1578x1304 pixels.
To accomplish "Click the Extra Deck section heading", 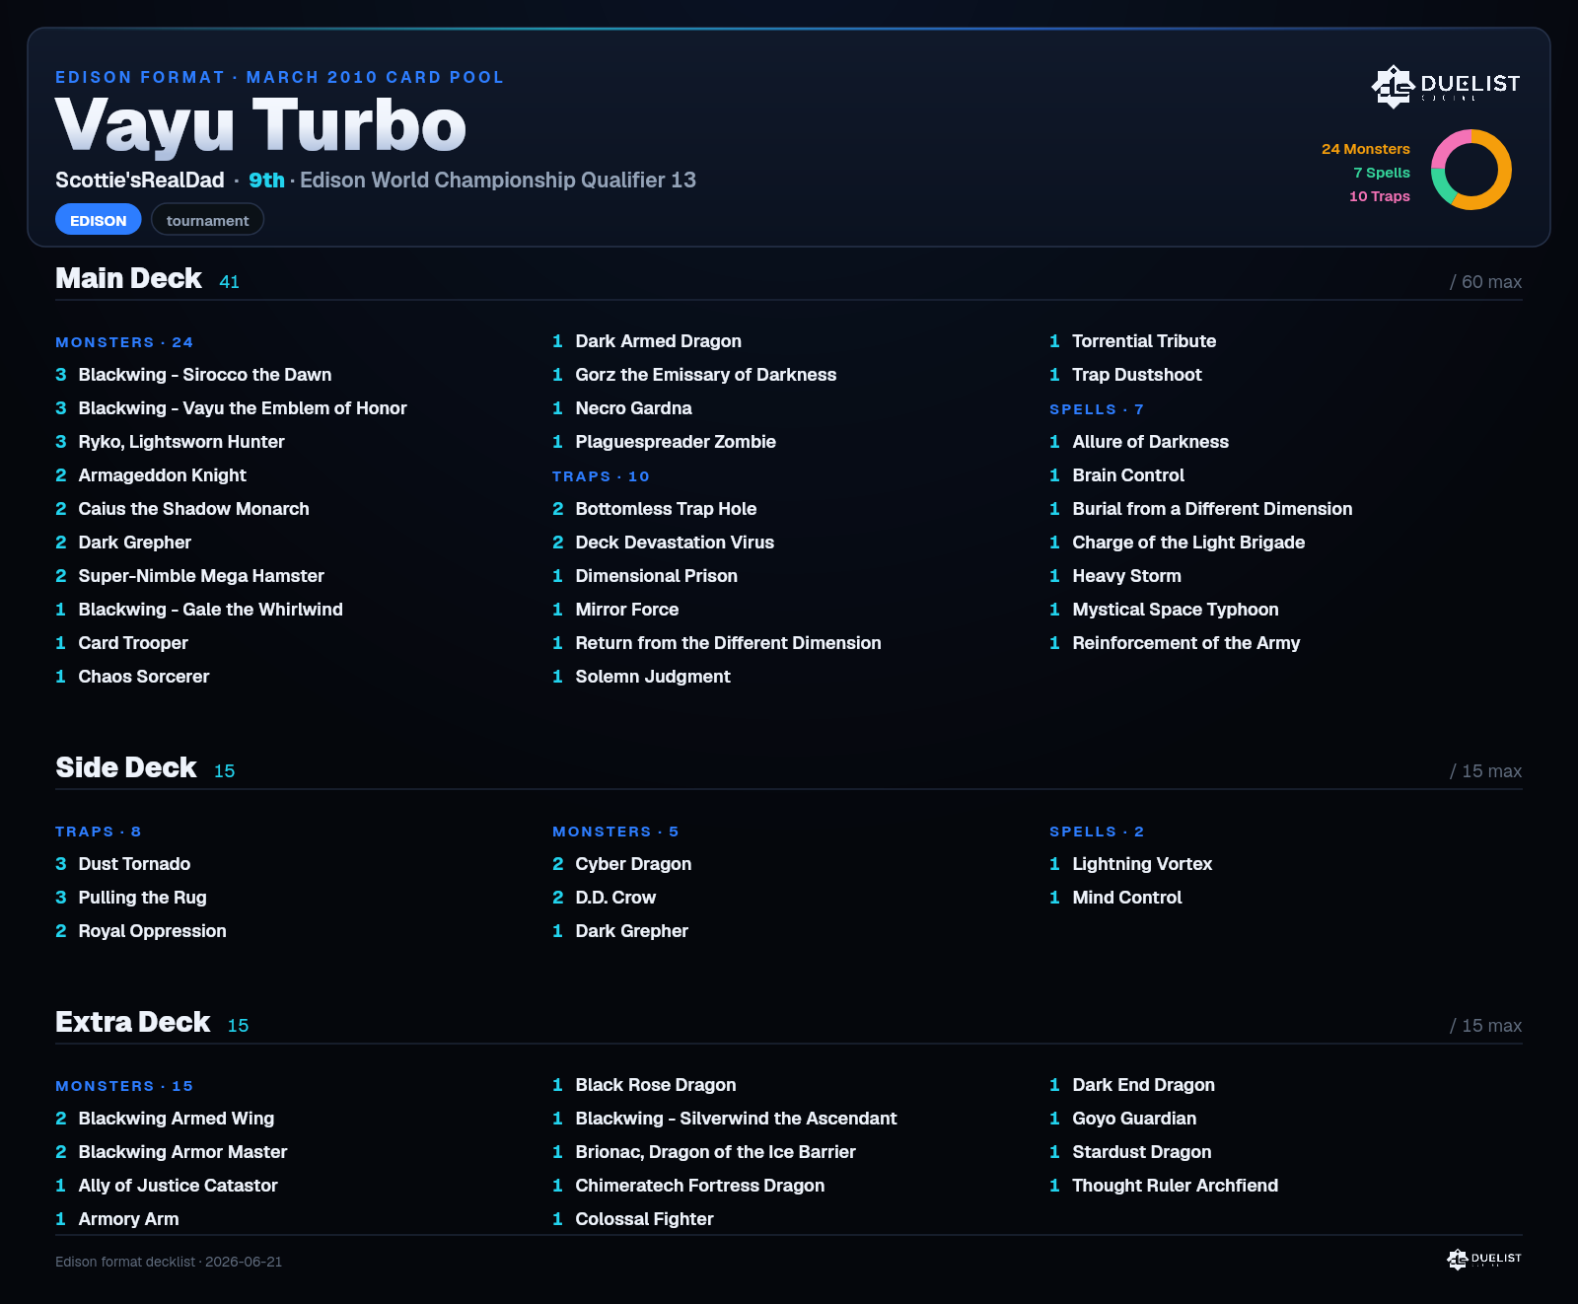I will coord(133,1022).
